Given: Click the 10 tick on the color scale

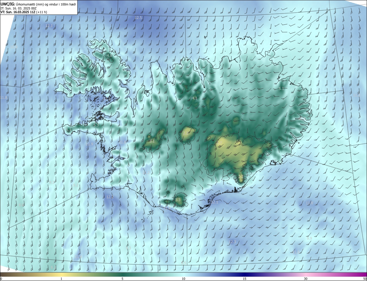Looking at the screenshot, I should pos(183,279).
